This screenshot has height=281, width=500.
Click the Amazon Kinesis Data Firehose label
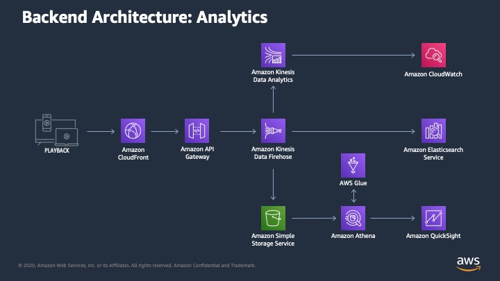[273, 153]
